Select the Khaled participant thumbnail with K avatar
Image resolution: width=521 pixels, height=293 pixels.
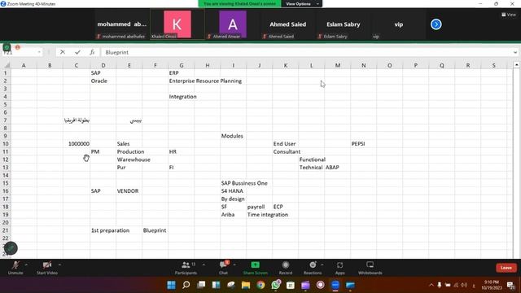(177, 24)
